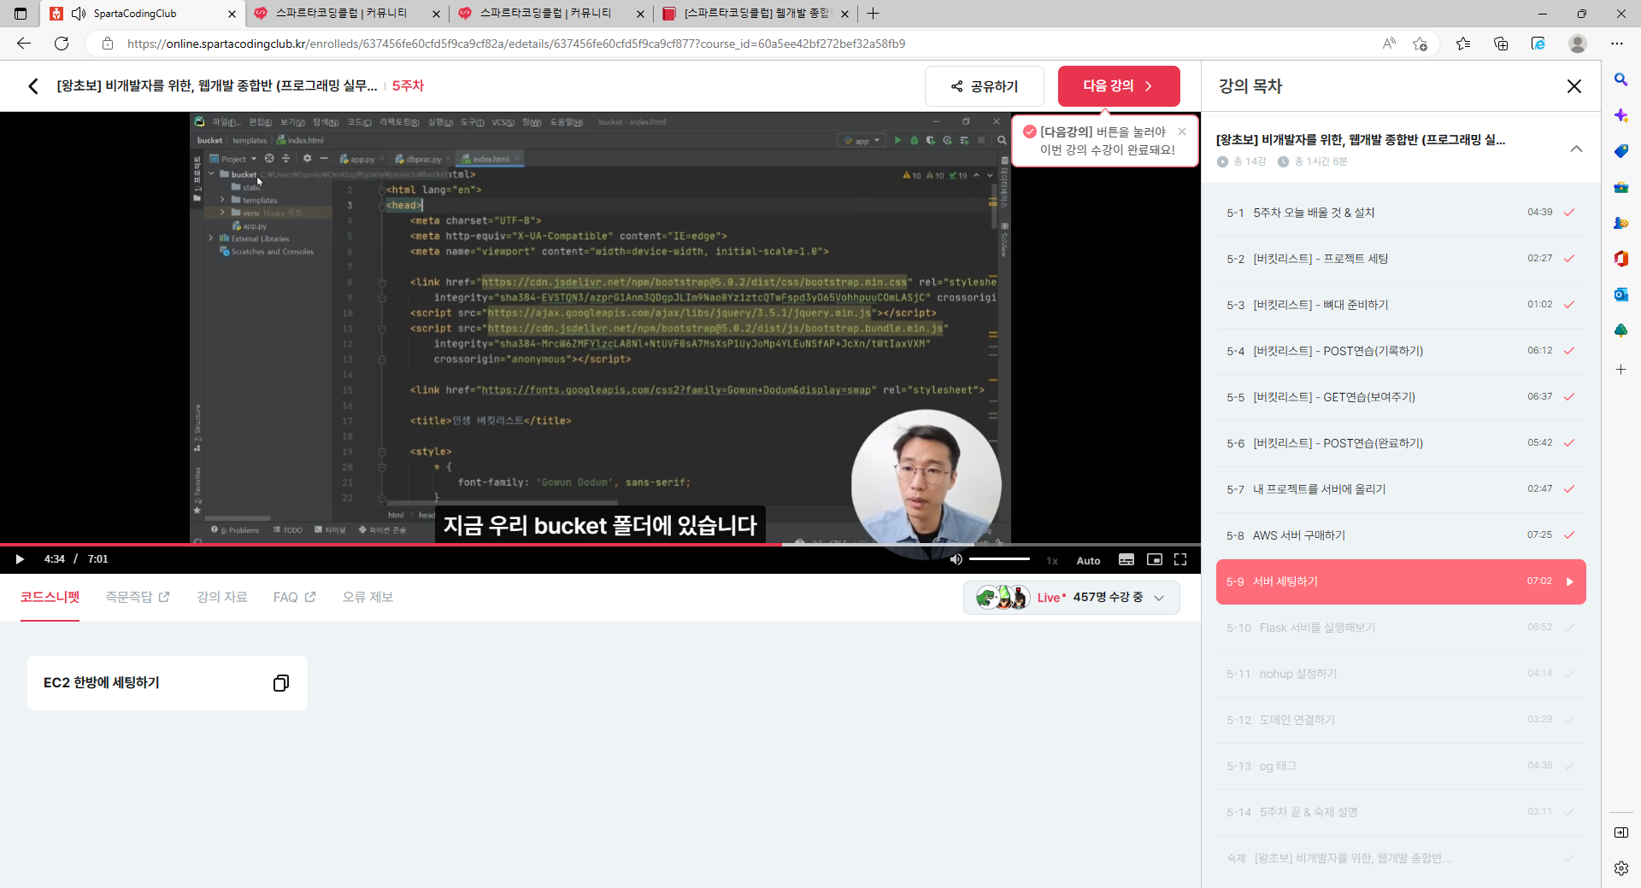The width and height of the screenshot is (1641, 888).
Task: Click the address bar URL
Action: click(x=516, y=44)
